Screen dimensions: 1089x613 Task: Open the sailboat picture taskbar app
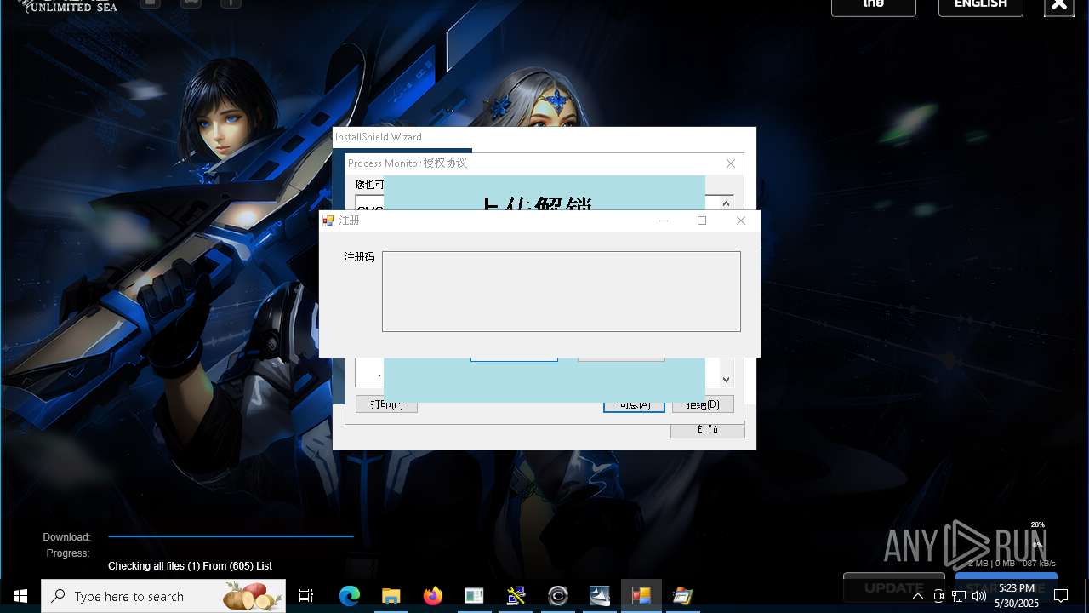600,596
